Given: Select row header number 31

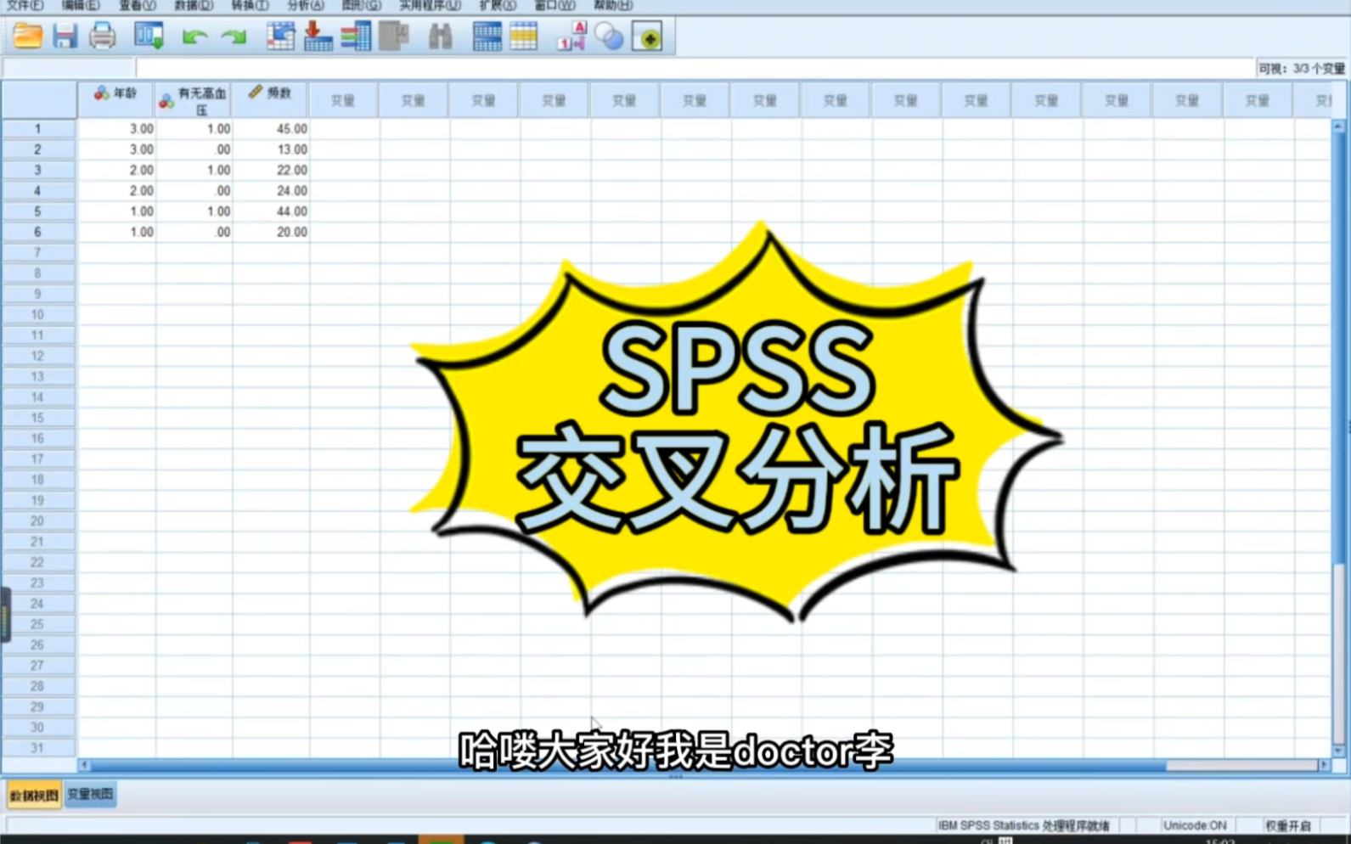Looking at the screenshot, I should (38, 748).
